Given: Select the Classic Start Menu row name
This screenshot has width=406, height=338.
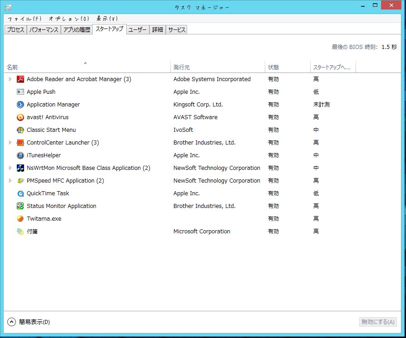Looking at the screenshot, I should pos(51,130).
